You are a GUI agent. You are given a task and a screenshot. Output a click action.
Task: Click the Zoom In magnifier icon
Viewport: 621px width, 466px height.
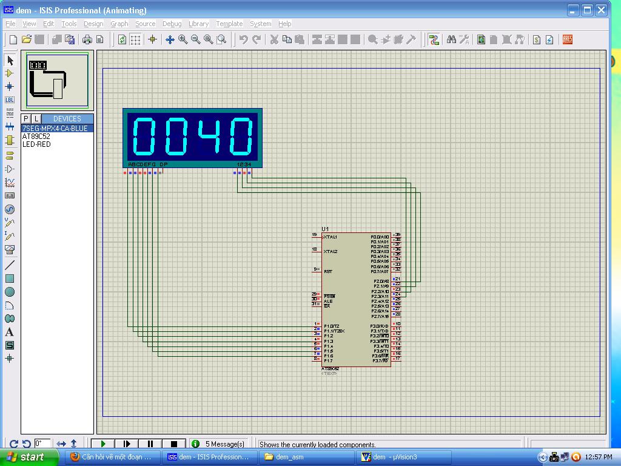[x=183, y=39]
